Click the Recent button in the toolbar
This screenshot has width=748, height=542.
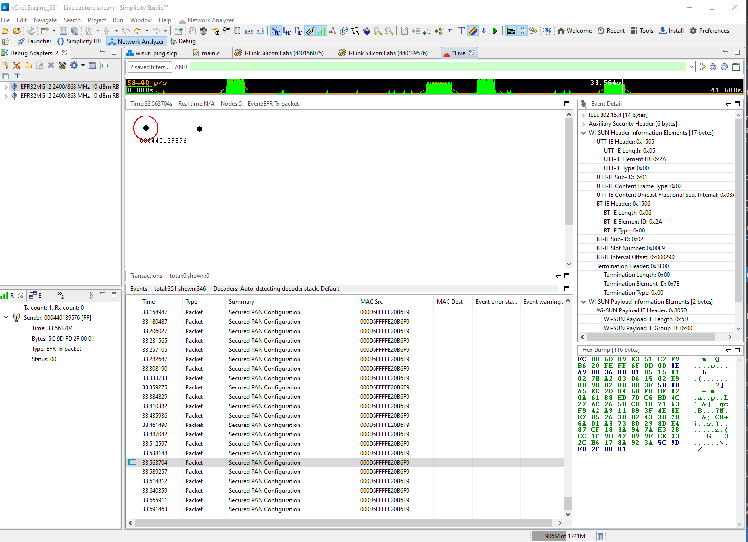pyautogui.click(x=611, y=30)
